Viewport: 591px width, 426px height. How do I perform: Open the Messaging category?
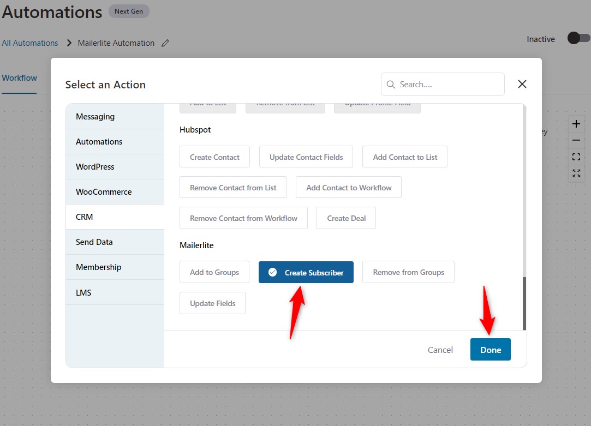[115, 117]
